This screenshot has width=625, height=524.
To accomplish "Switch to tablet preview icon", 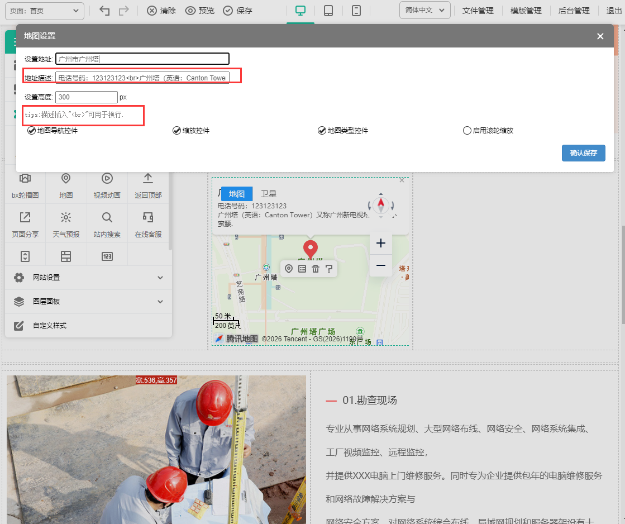I will [328, 11].
